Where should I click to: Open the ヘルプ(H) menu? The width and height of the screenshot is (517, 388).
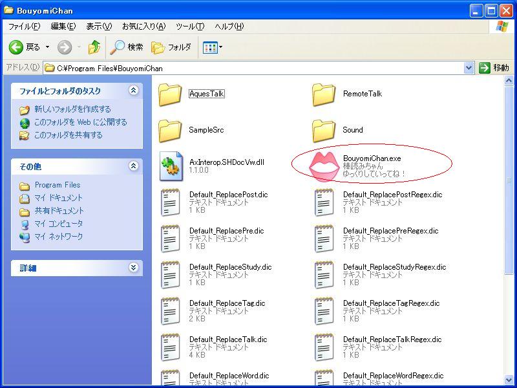pyautogui.click(x=229, y=27)
